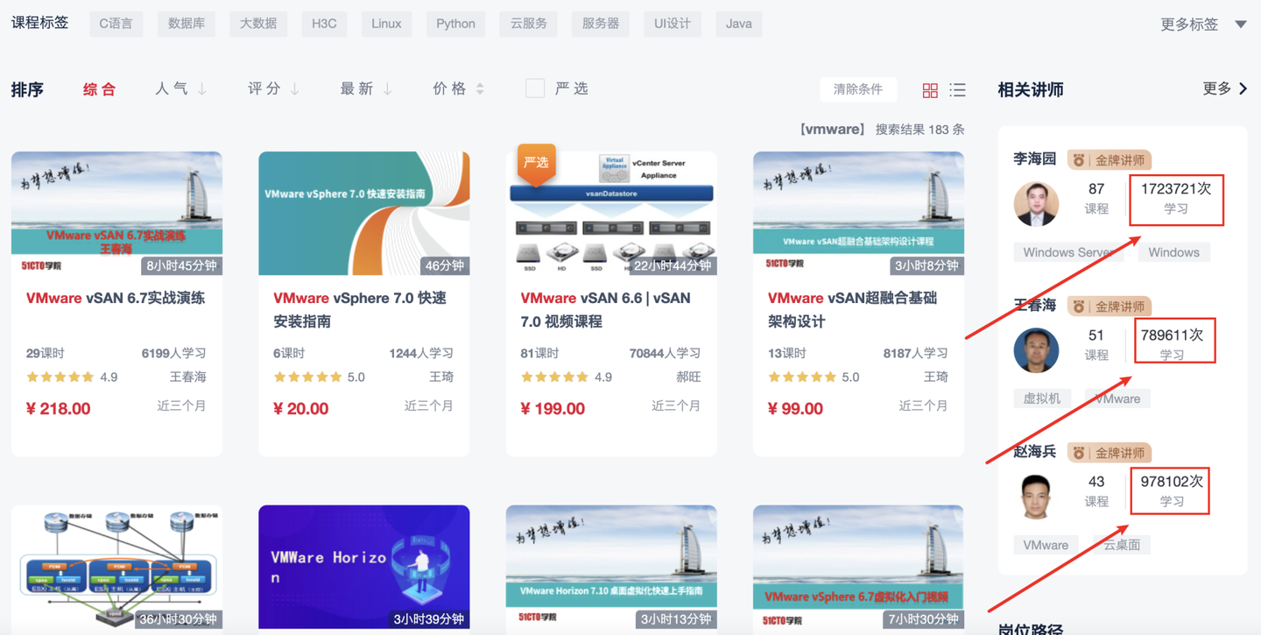Filter by UI设计 tag
Viewport: 1261px width, 635px height.
pyautogui.click(x=673, y=24)
